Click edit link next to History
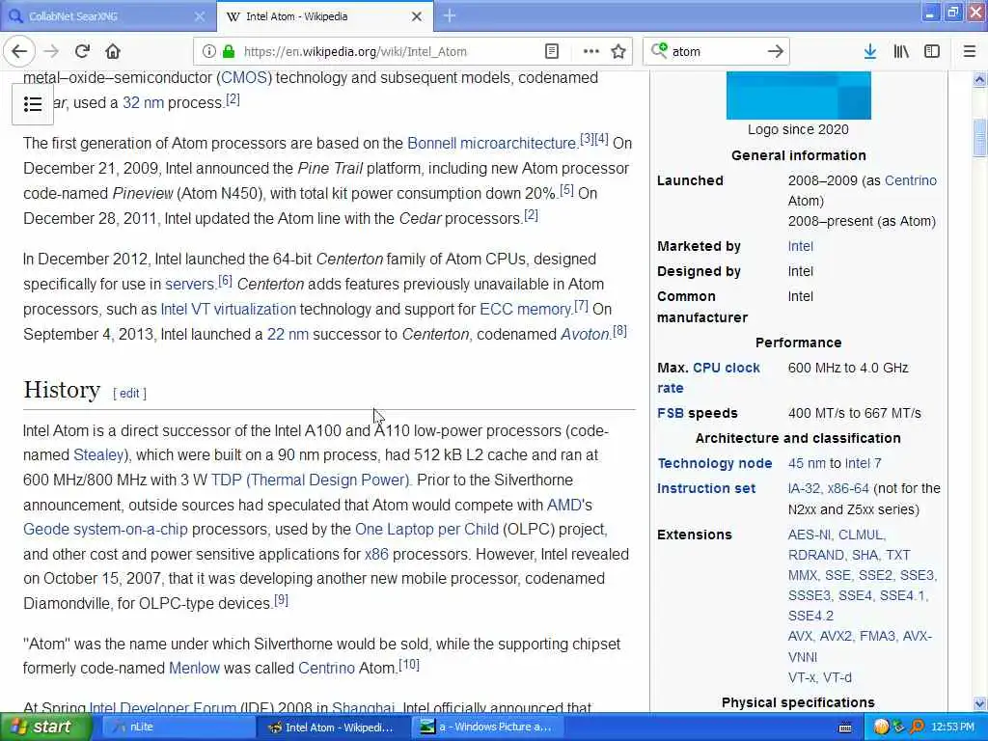 point(129,394)
